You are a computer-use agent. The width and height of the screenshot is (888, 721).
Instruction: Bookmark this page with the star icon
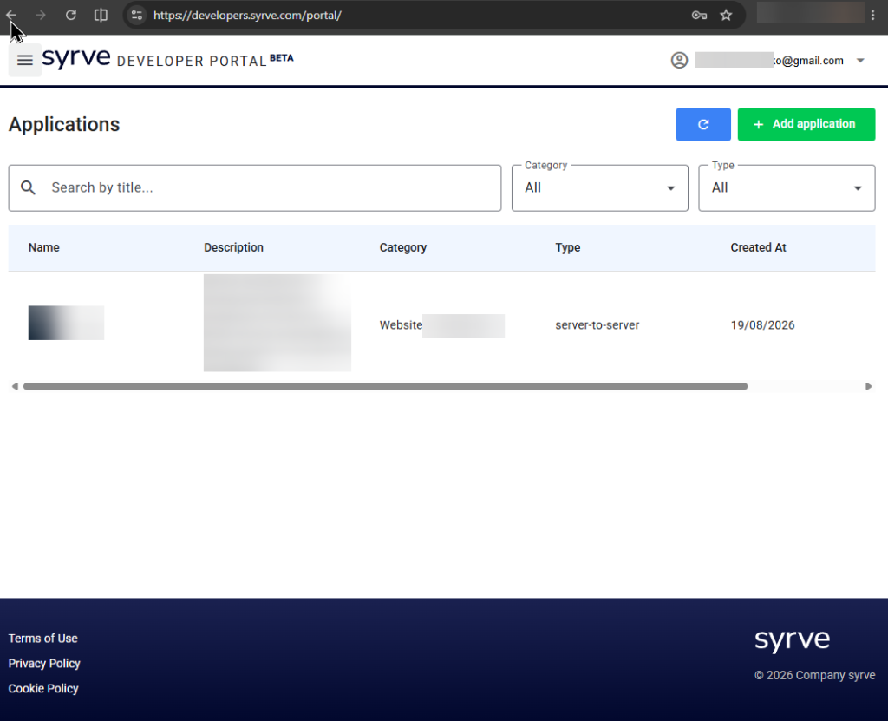[726, 16]
